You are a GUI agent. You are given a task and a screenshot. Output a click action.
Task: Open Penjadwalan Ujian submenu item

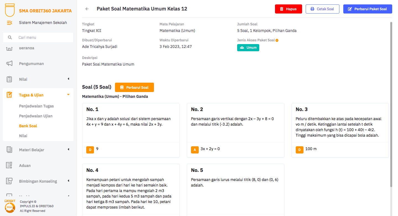[x=36, y=116]
